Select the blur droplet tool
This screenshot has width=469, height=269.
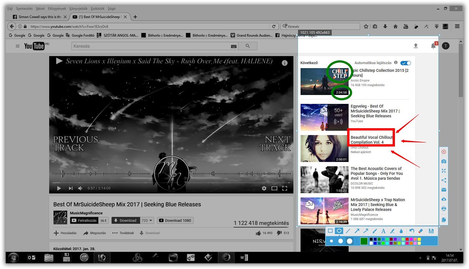pos(401,231)
